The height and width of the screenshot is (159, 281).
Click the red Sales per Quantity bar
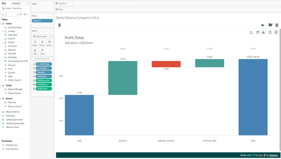166,64
